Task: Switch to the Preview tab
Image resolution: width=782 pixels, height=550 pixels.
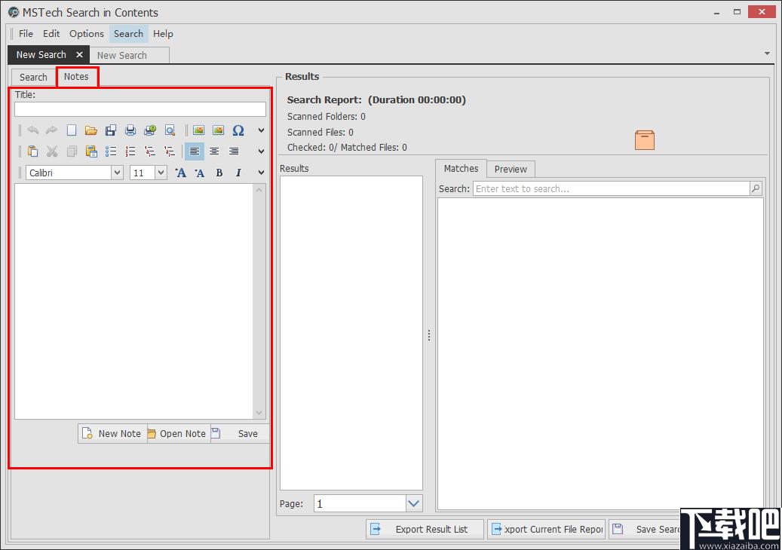Action: tap(511, 169)
